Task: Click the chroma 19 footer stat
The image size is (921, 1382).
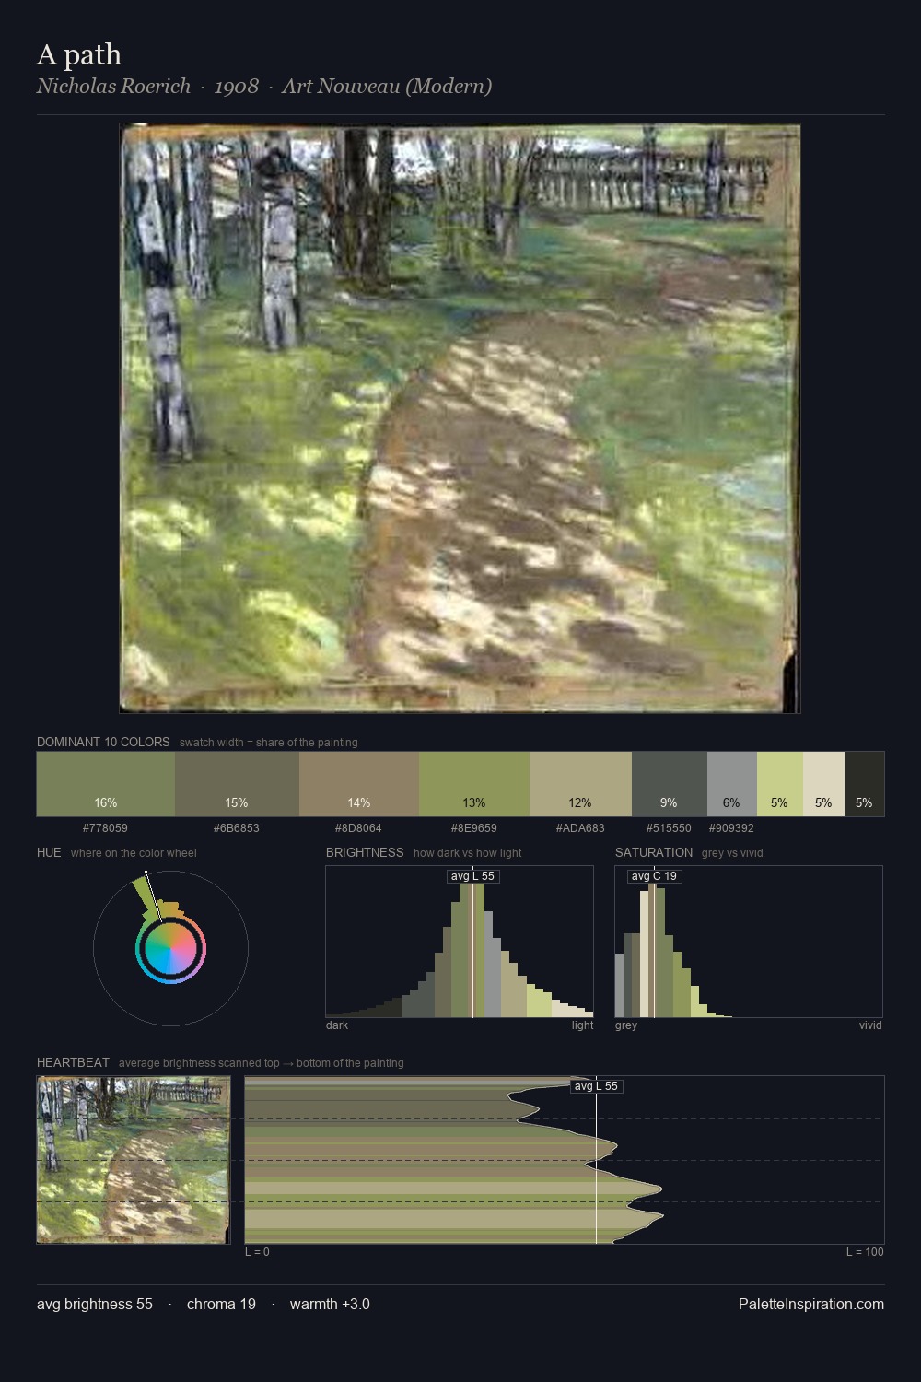Action: pyautogui.click(x=221, y=1304)
